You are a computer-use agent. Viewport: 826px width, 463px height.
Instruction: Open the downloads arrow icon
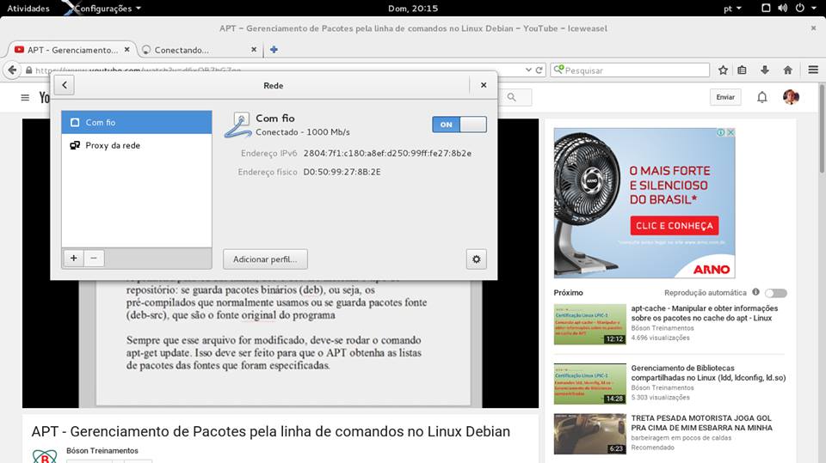coord(765,70)
